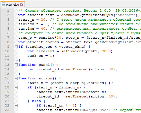Image resolution: width=141 pixels, height=113 pixels.
Task: Click the 3000 timeout value on line 10
Action: tap(106, 51)
